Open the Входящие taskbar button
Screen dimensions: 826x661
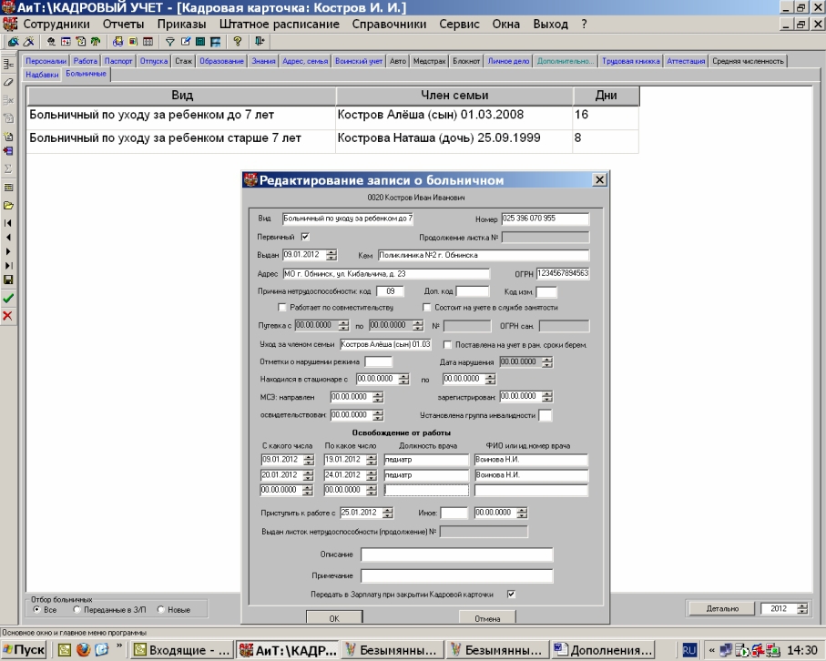(182, 650)
